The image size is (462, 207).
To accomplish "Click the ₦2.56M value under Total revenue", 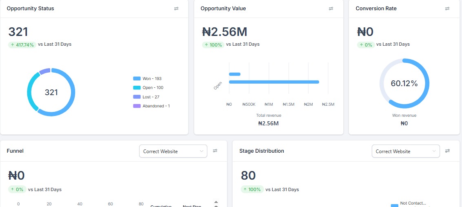I will (269, 123).
